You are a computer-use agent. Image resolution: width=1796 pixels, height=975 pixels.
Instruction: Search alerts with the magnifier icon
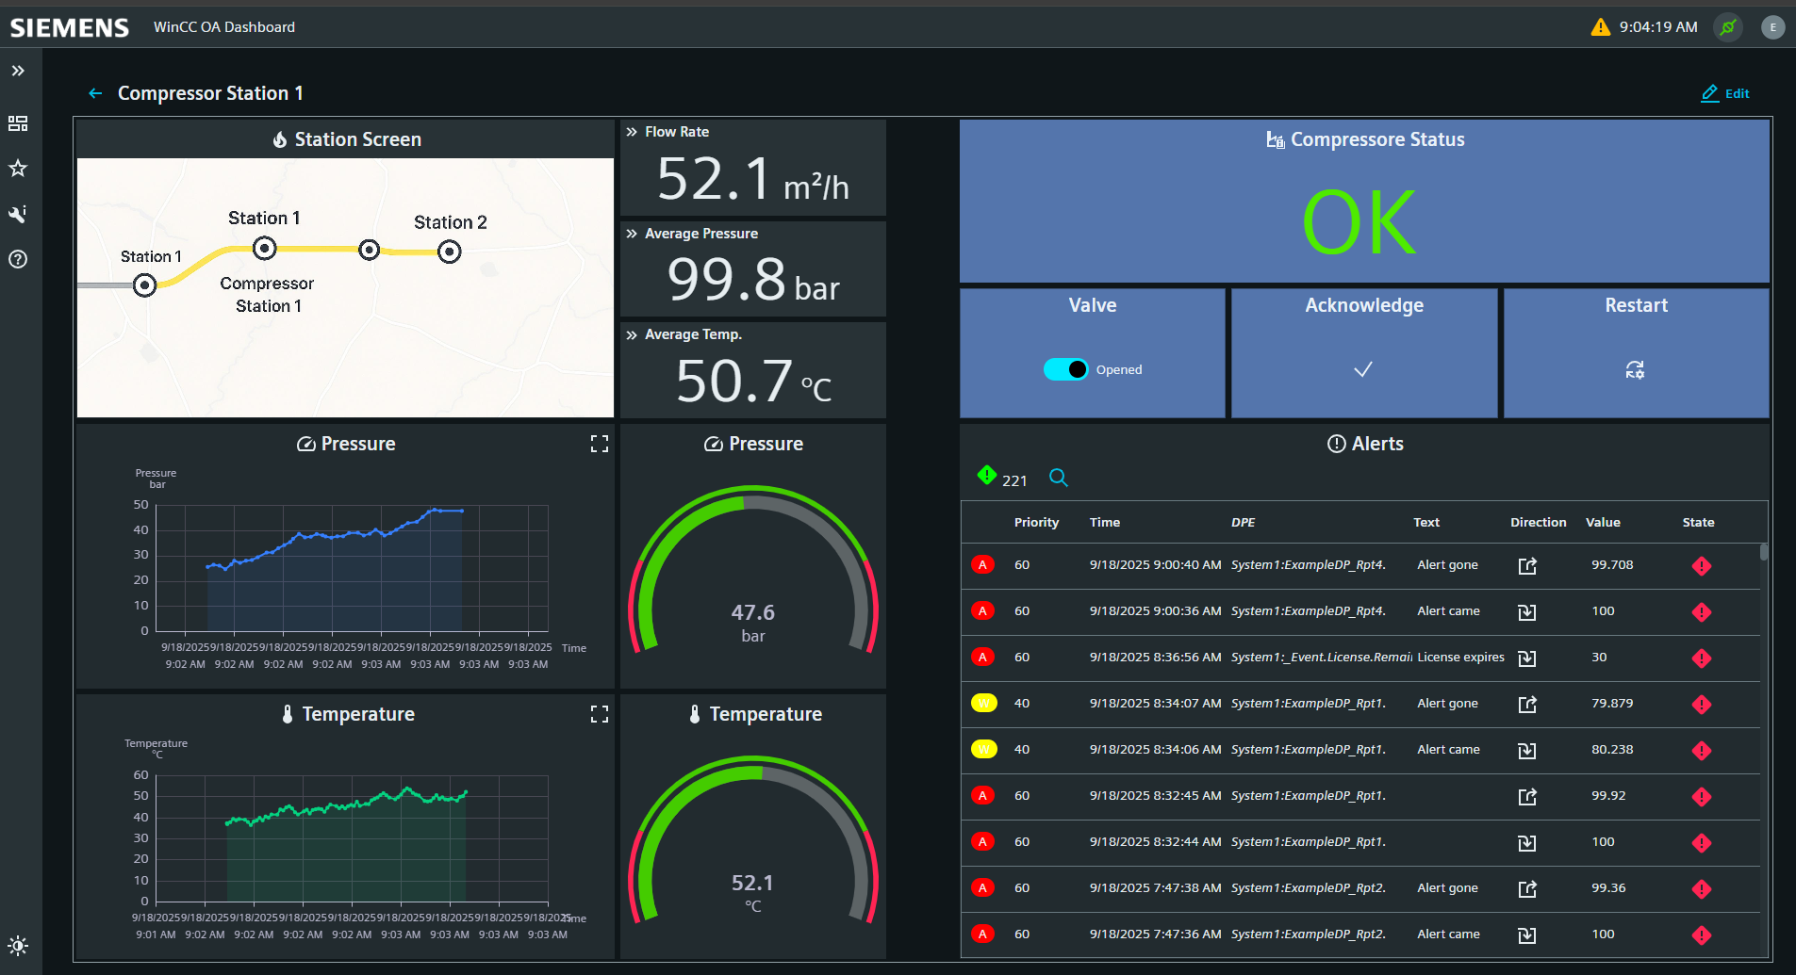pos(1059,478)
